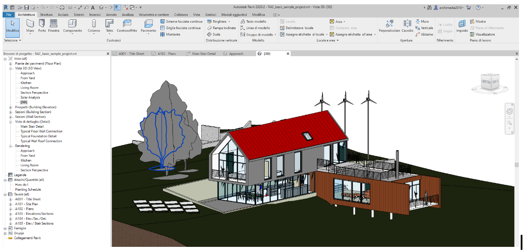The height and width of the screenshot is (252, 525).
Task: Select the Verticale opening tool
Action: (424, 28)
